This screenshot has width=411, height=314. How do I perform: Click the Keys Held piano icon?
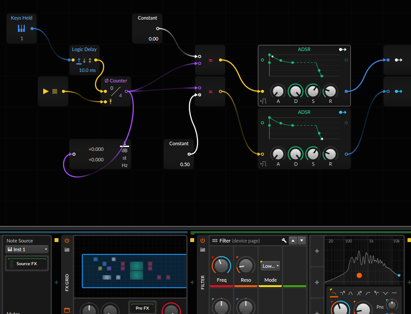pyautogui.click(x=21, y=28)
